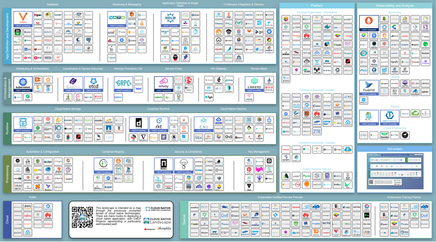Open the CoreDNS project tile
Screen dimensions: 436x242
tap(73, 84)
